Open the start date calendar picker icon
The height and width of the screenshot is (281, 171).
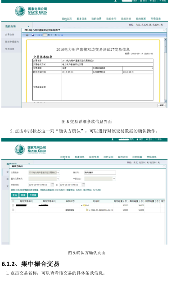(x=52, y=185)
